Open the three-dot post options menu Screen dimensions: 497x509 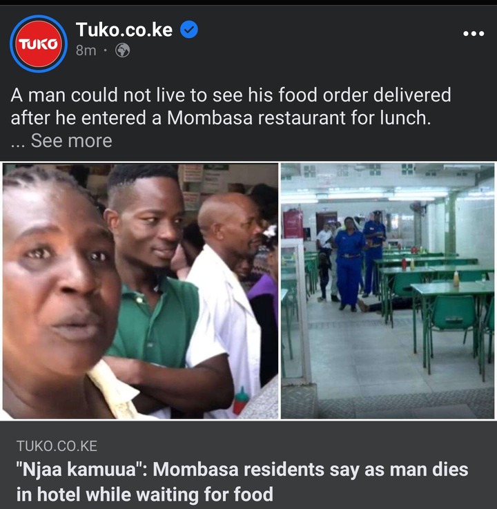point(474,33)
